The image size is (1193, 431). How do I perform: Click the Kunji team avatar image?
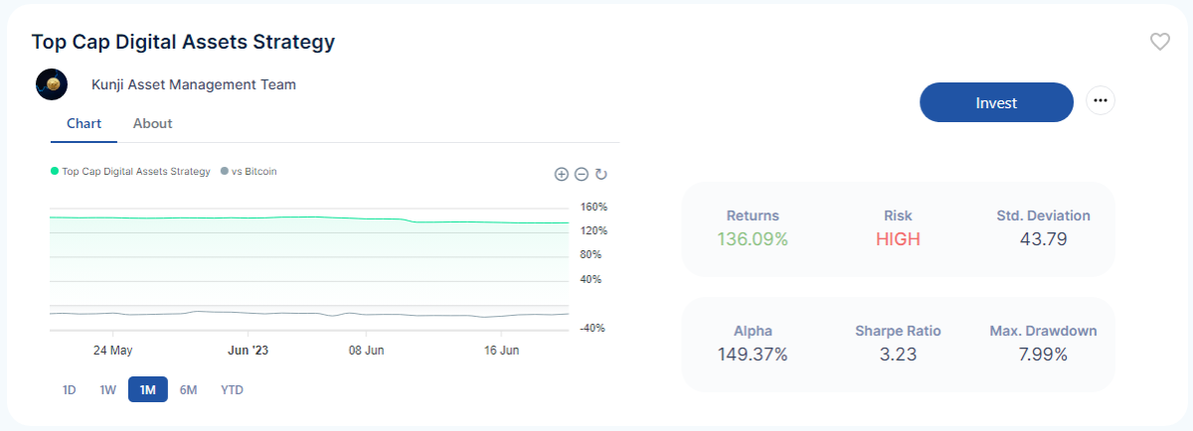[x=52, y=84]
